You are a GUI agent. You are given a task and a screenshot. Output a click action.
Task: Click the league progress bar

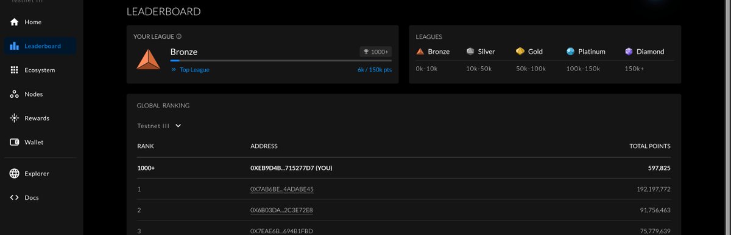(281, 60)
